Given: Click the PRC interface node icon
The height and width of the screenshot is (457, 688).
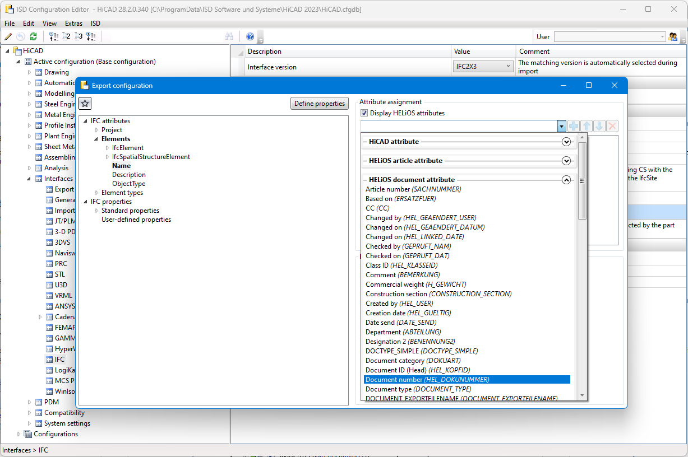Looking at the screenshot, I should pyautogui.click(x=49, y=264).
